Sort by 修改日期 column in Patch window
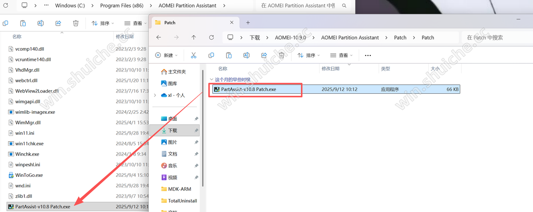533x212 pixels. (330, 69)
